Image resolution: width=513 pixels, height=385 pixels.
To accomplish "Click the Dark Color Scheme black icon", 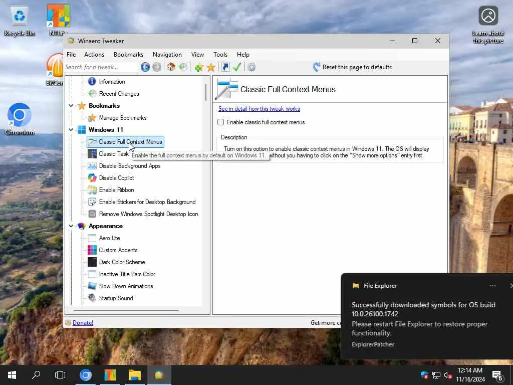I will (x=92, y=262).
